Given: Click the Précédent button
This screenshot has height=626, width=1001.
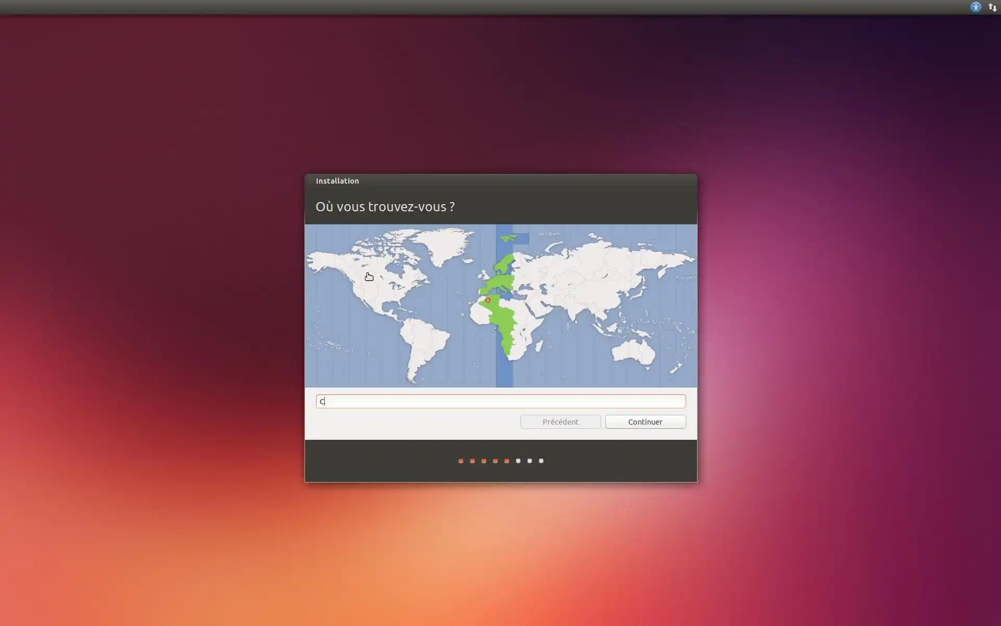Looking at the screenshot, I should [560, 422].
